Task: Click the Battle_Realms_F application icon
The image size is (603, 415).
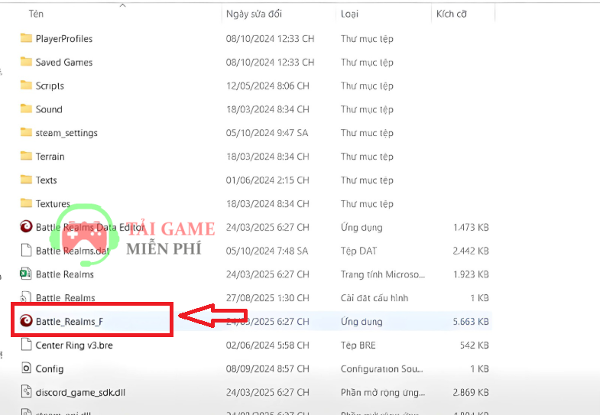Action: point(26,321)
